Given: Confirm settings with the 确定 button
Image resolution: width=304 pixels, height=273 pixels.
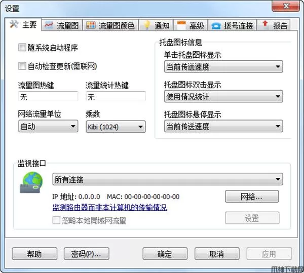Looking at the screenshot, I should 165,254.
